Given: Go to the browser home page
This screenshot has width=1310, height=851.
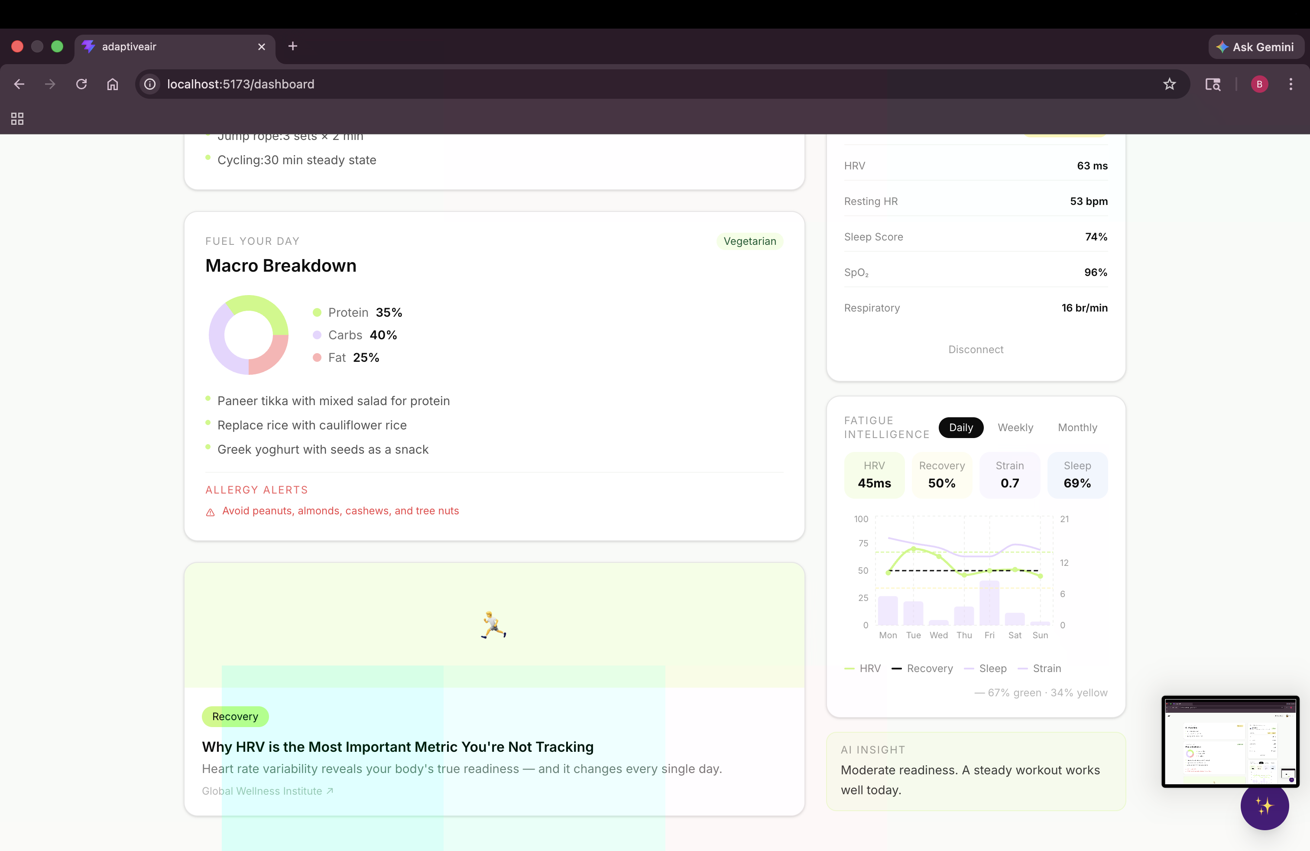Looking at the screenshot, I should pos(113,84).
